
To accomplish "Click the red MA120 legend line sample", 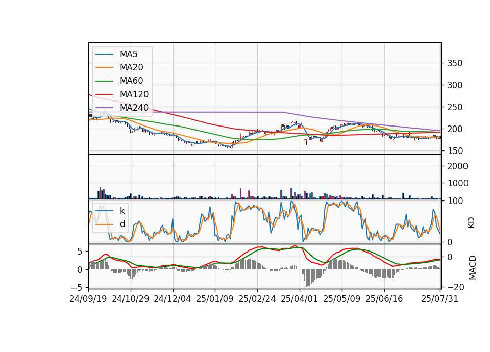I will (x=104, y=94).
